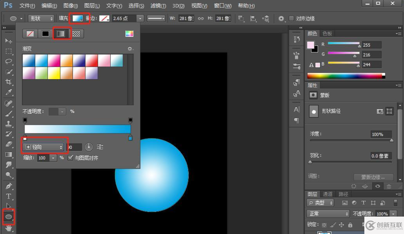
Task: Select the Crop tool
Action: coord(8,82)
